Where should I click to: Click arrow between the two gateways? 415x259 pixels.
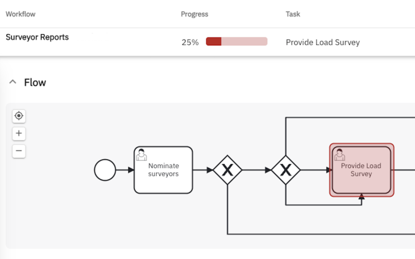256,170
